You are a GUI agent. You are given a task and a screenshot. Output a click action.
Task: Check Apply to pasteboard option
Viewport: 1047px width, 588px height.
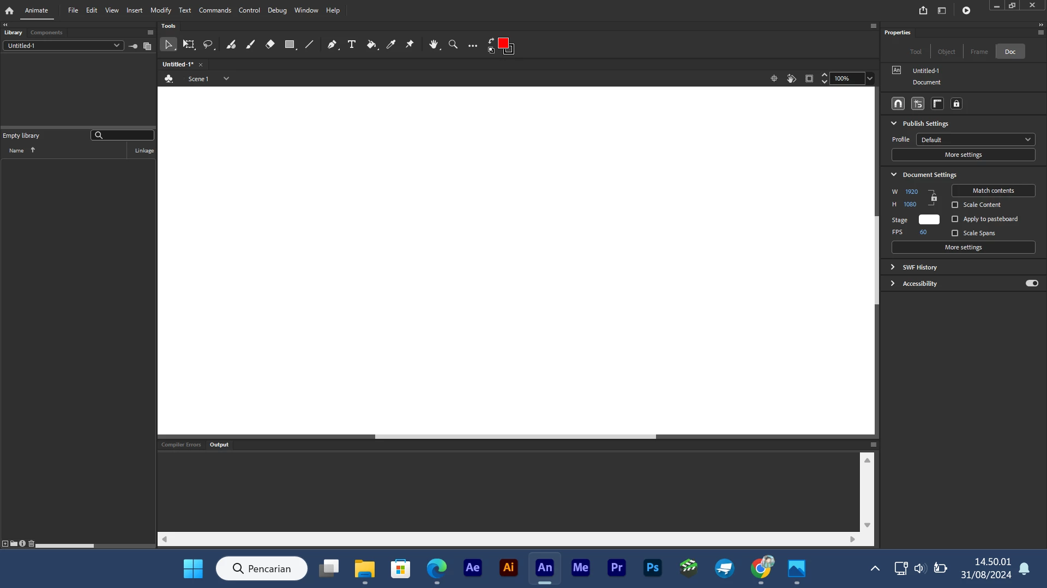coord(955,219)
